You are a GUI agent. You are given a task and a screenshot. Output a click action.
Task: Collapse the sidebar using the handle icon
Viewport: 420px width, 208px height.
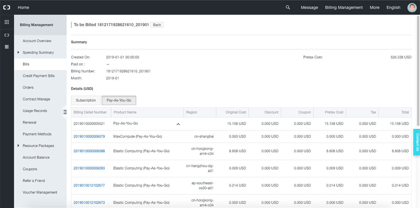click(x=65, y=112)
